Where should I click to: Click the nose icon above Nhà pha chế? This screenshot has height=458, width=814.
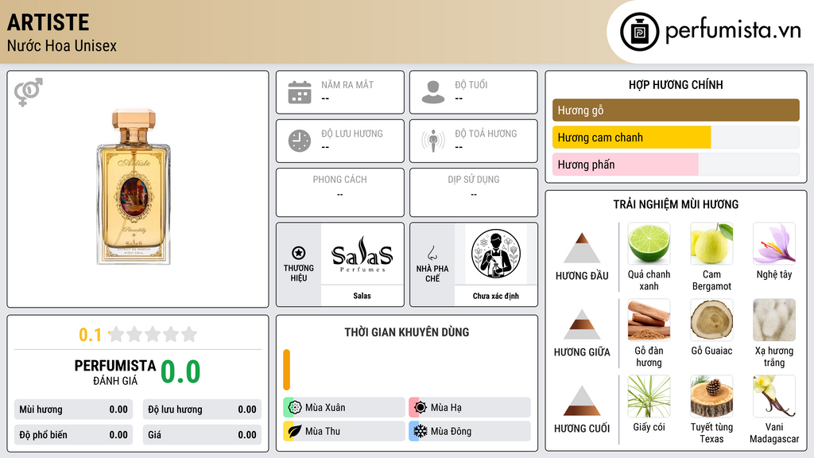point(432,253)
